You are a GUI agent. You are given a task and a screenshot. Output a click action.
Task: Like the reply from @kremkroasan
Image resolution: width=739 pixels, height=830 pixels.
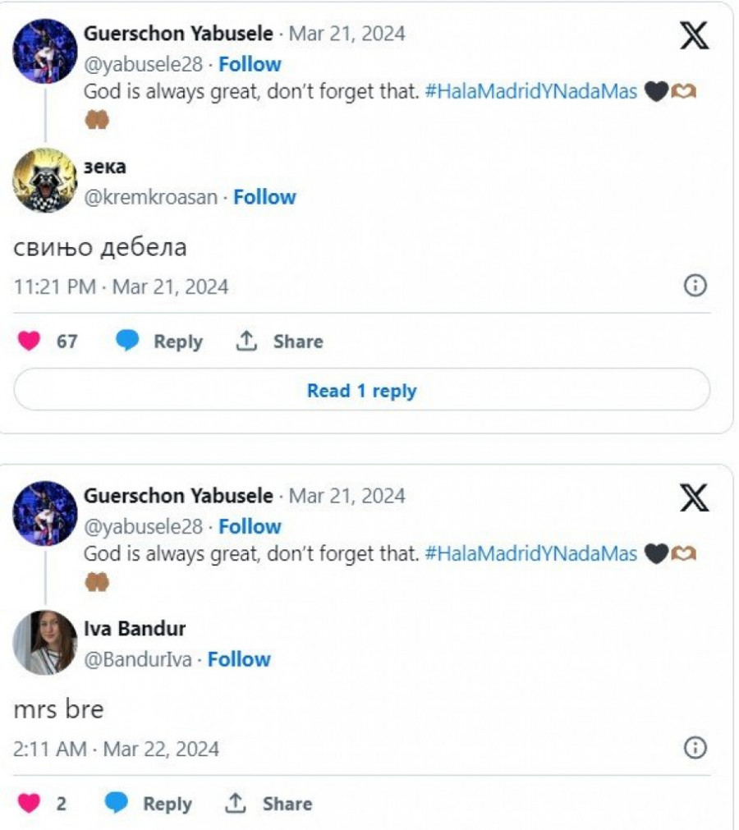pos(30,342)
